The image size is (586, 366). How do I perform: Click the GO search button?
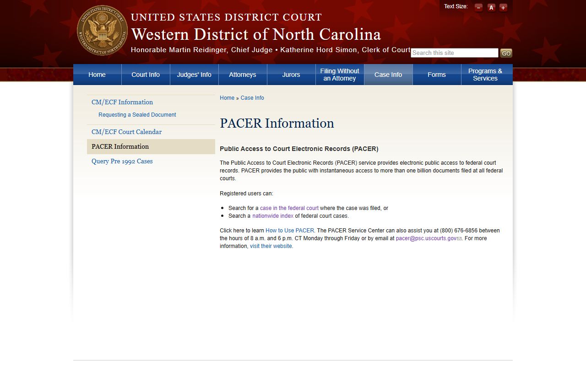pyautogui.click(x=506, y=53)
